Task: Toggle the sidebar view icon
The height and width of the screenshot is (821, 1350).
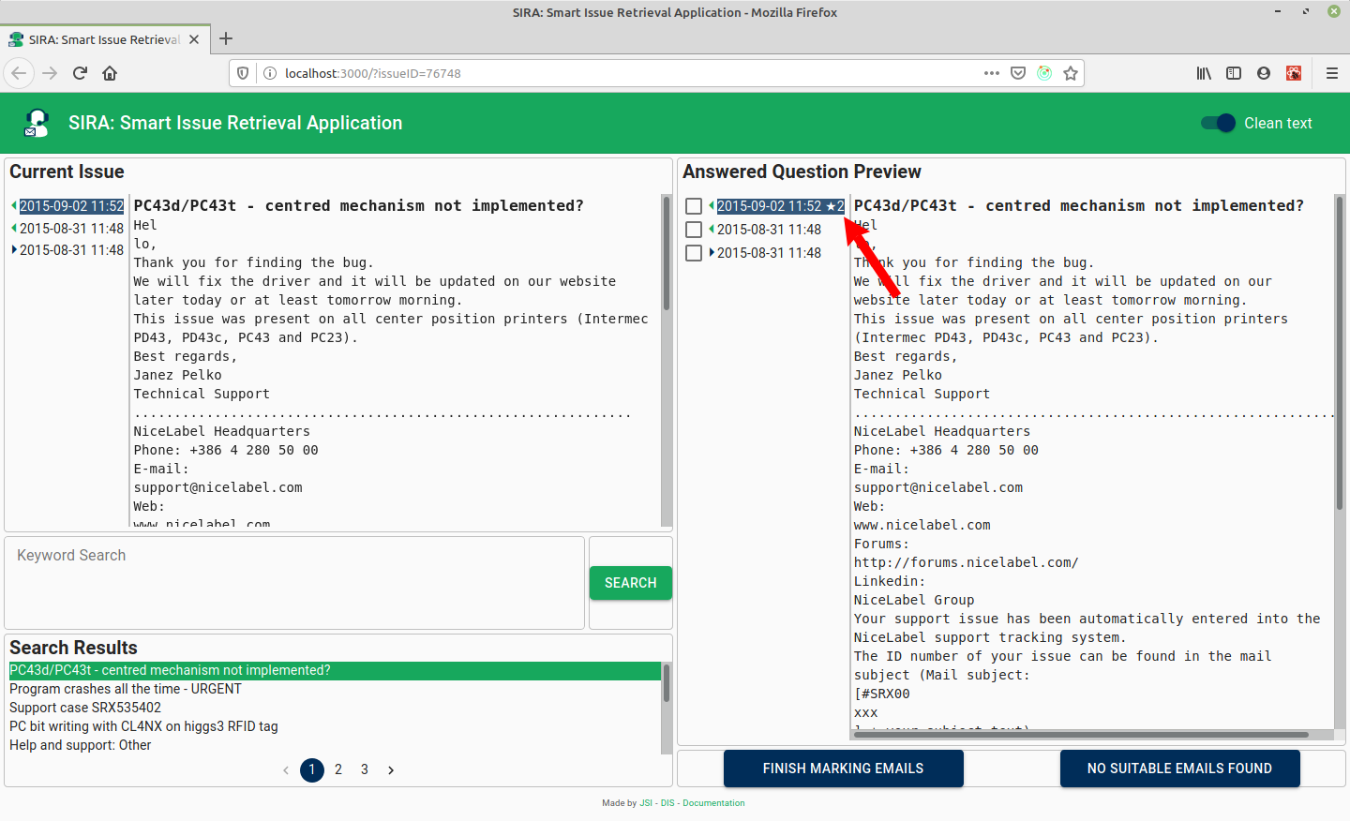Action: pyautogui.click(x=1234, y=73)
